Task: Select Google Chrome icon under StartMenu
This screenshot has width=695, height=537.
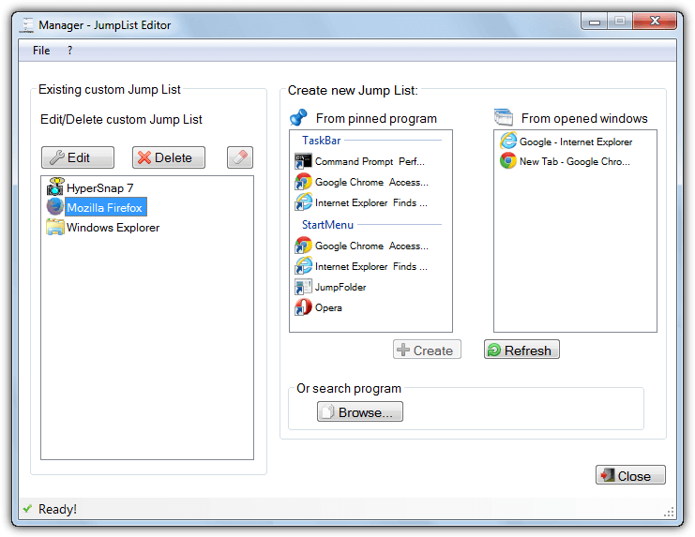Action: point(303,246)
